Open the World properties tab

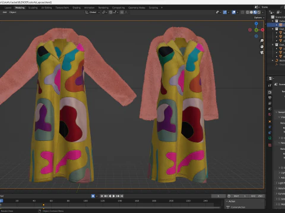(x=270, y=114)
